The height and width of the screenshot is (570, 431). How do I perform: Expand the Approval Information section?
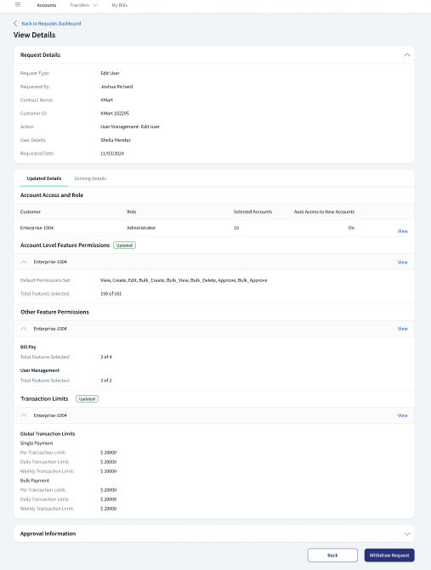(x=407, y=533)
